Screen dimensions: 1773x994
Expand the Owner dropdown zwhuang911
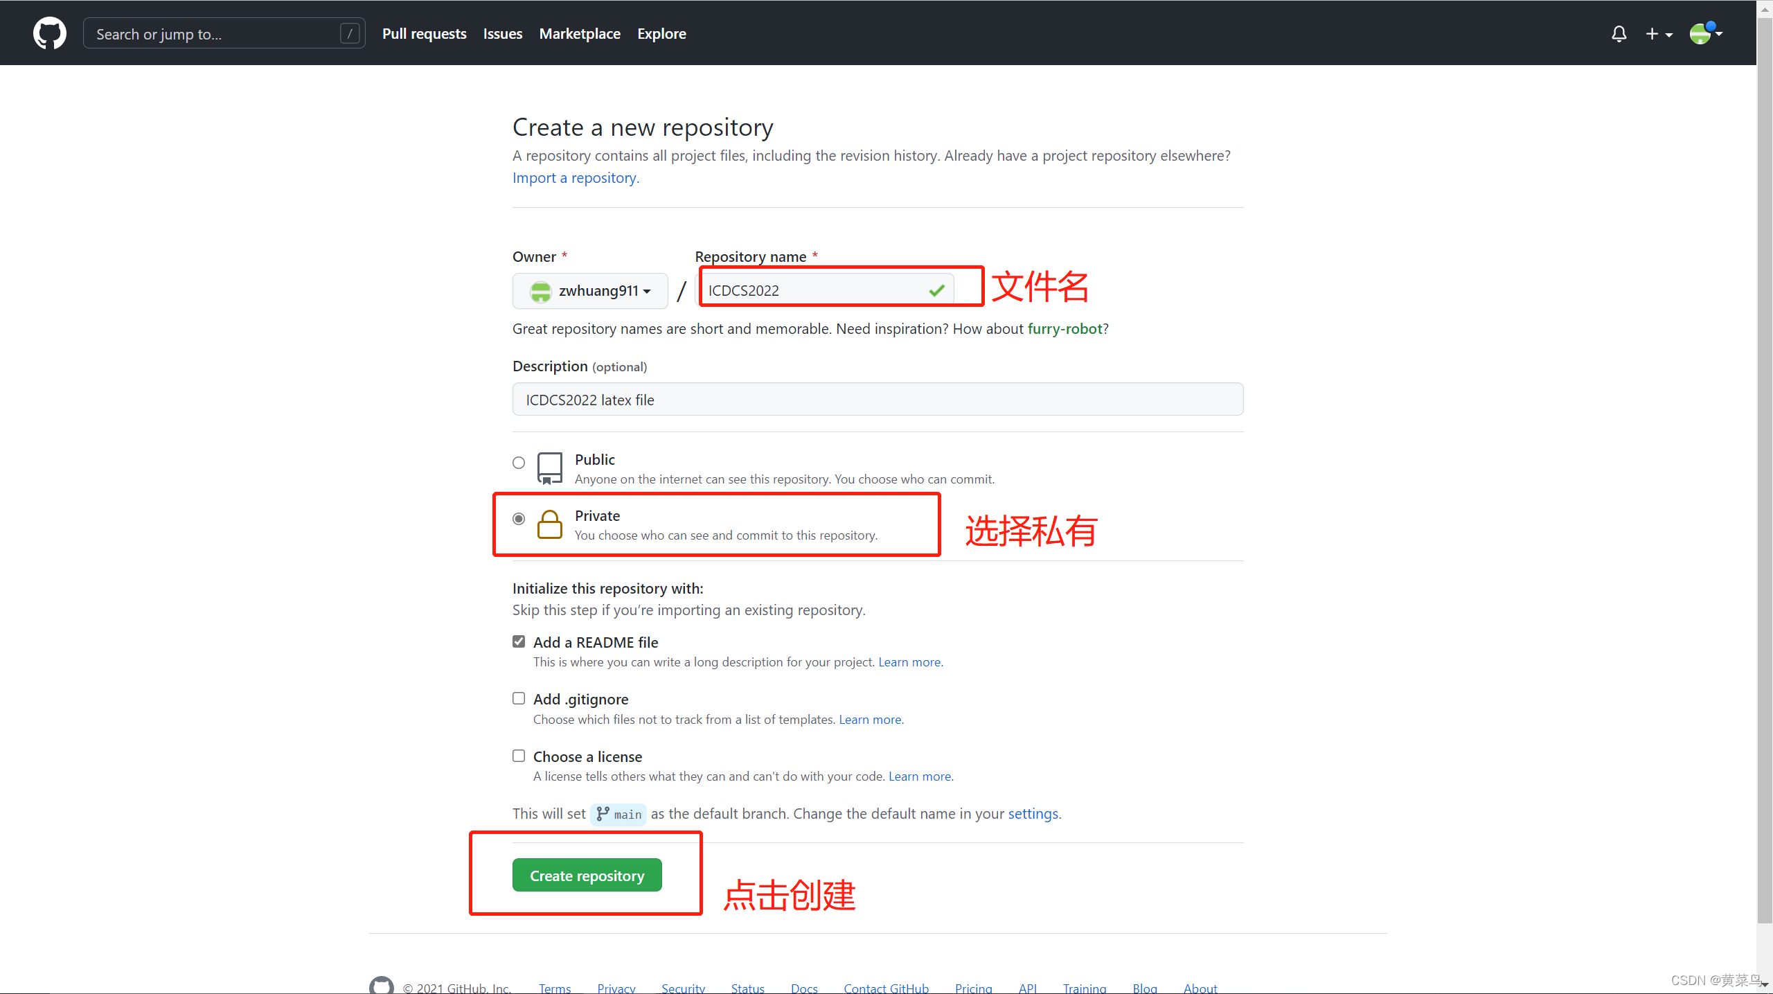[590, 291]
